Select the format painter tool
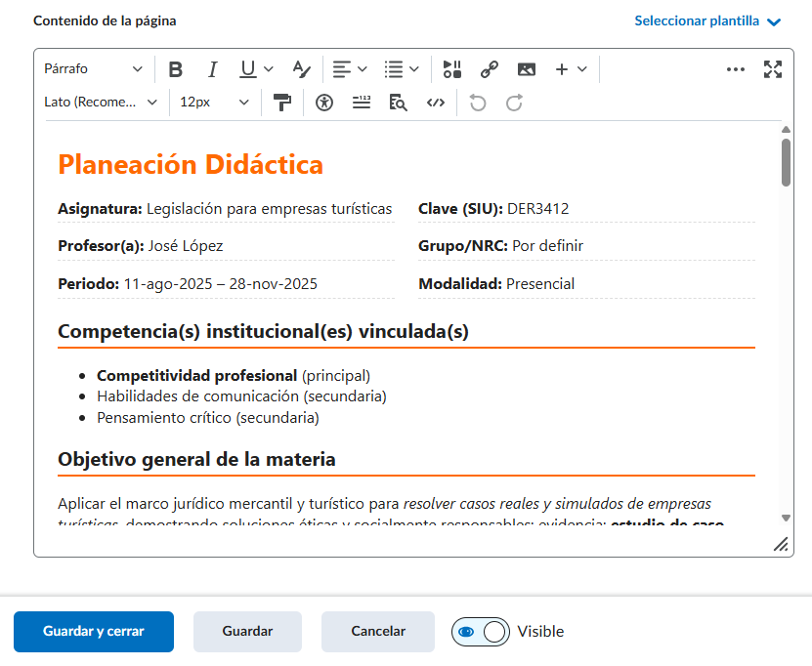812x666 pixels. tap(282, 103)
